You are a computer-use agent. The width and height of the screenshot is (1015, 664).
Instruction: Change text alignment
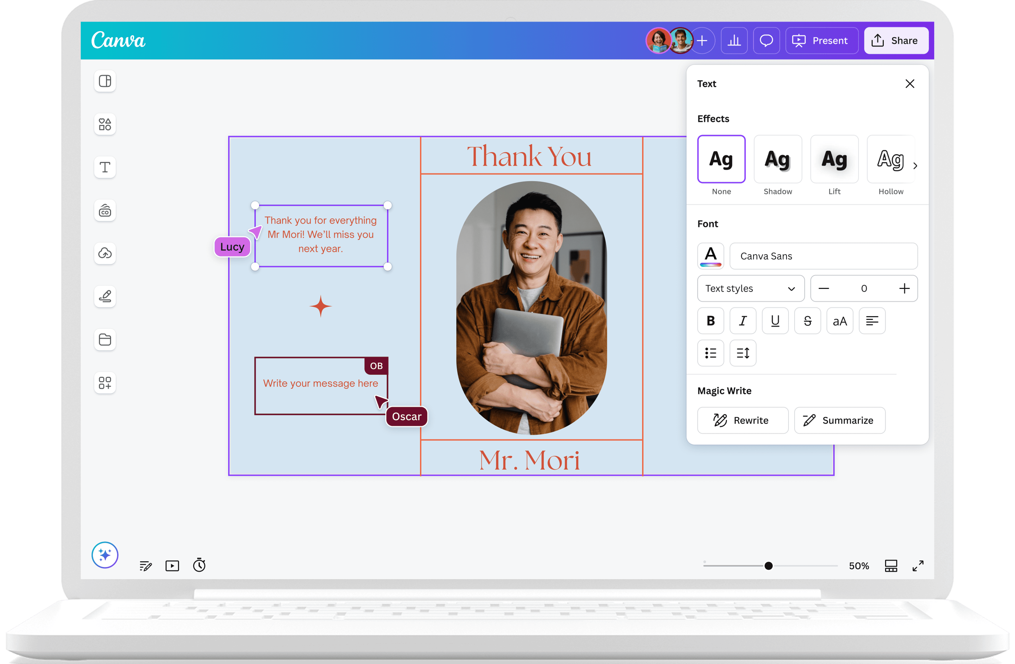point(872,321)
